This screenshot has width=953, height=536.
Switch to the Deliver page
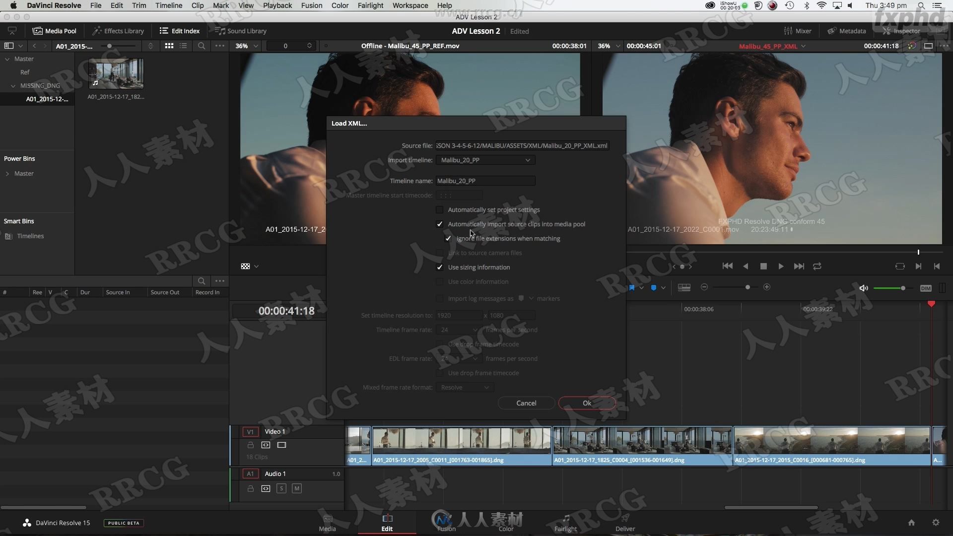click(x=625, y=523)
